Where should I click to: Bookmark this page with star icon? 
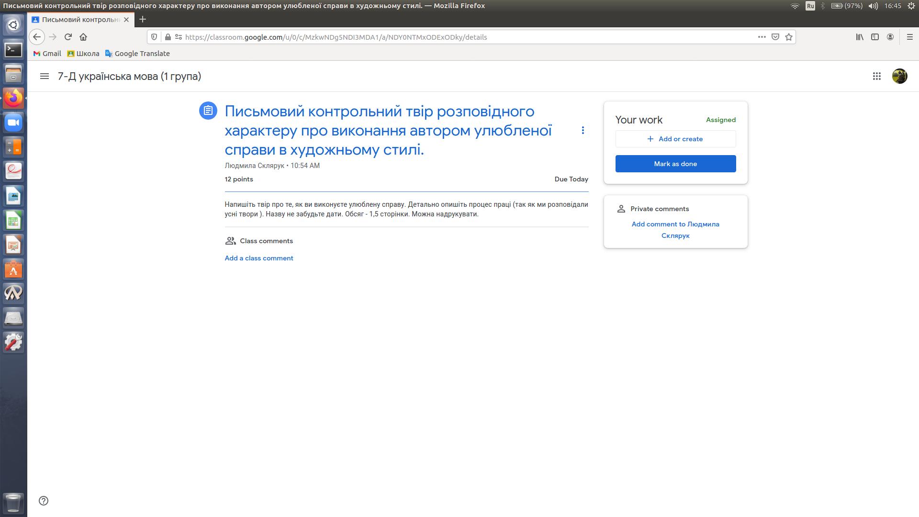[789, 37]
